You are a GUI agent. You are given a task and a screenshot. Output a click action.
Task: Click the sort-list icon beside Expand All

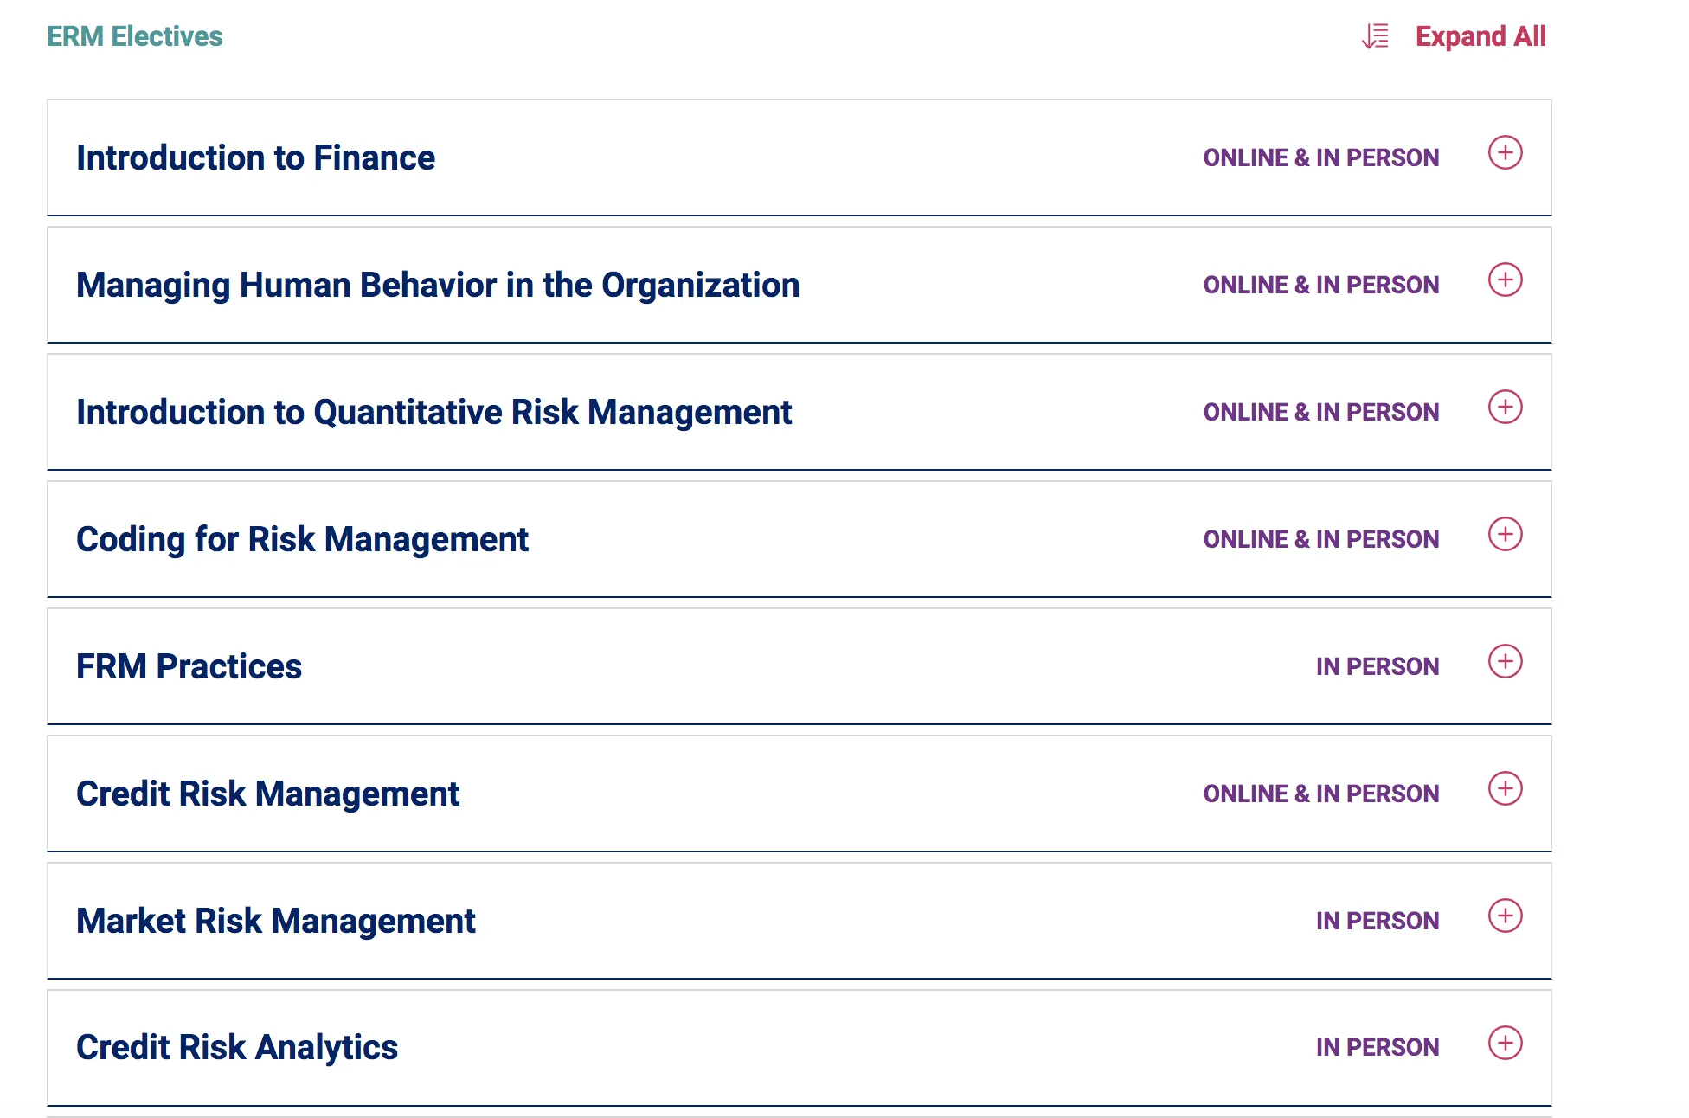[x=1375, y=36]
